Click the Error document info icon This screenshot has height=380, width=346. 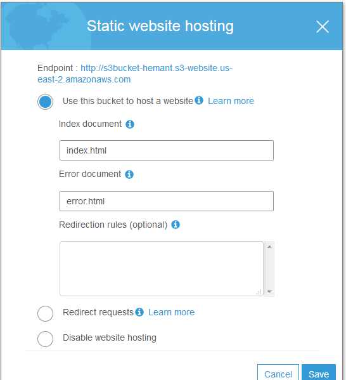pos(129,174)
